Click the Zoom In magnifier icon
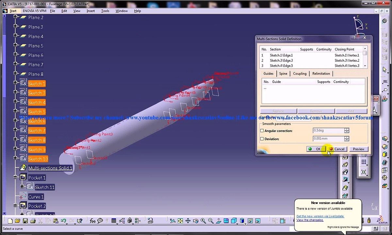This screenshot has height=235, width=392. [x=203, y=221]
